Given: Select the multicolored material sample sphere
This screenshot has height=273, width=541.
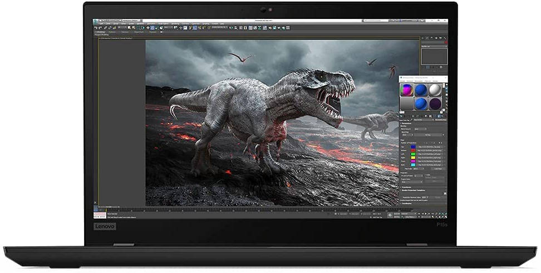Looking at the screenshot, I should (407, 90).
